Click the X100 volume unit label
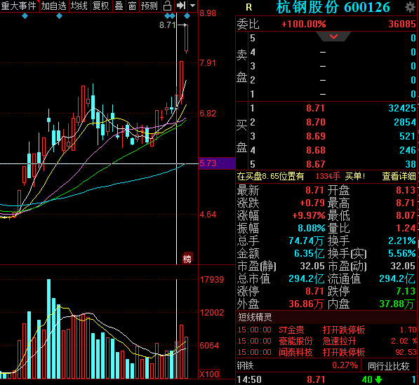Screen dimensions: 419x385 pos(209,374)
